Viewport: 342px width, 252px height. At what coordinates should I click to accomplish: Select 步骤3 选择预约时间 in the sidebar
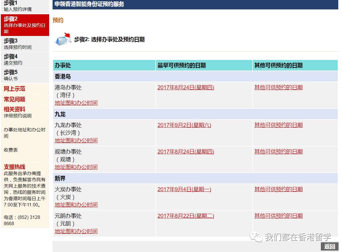[x=17, y=44]
